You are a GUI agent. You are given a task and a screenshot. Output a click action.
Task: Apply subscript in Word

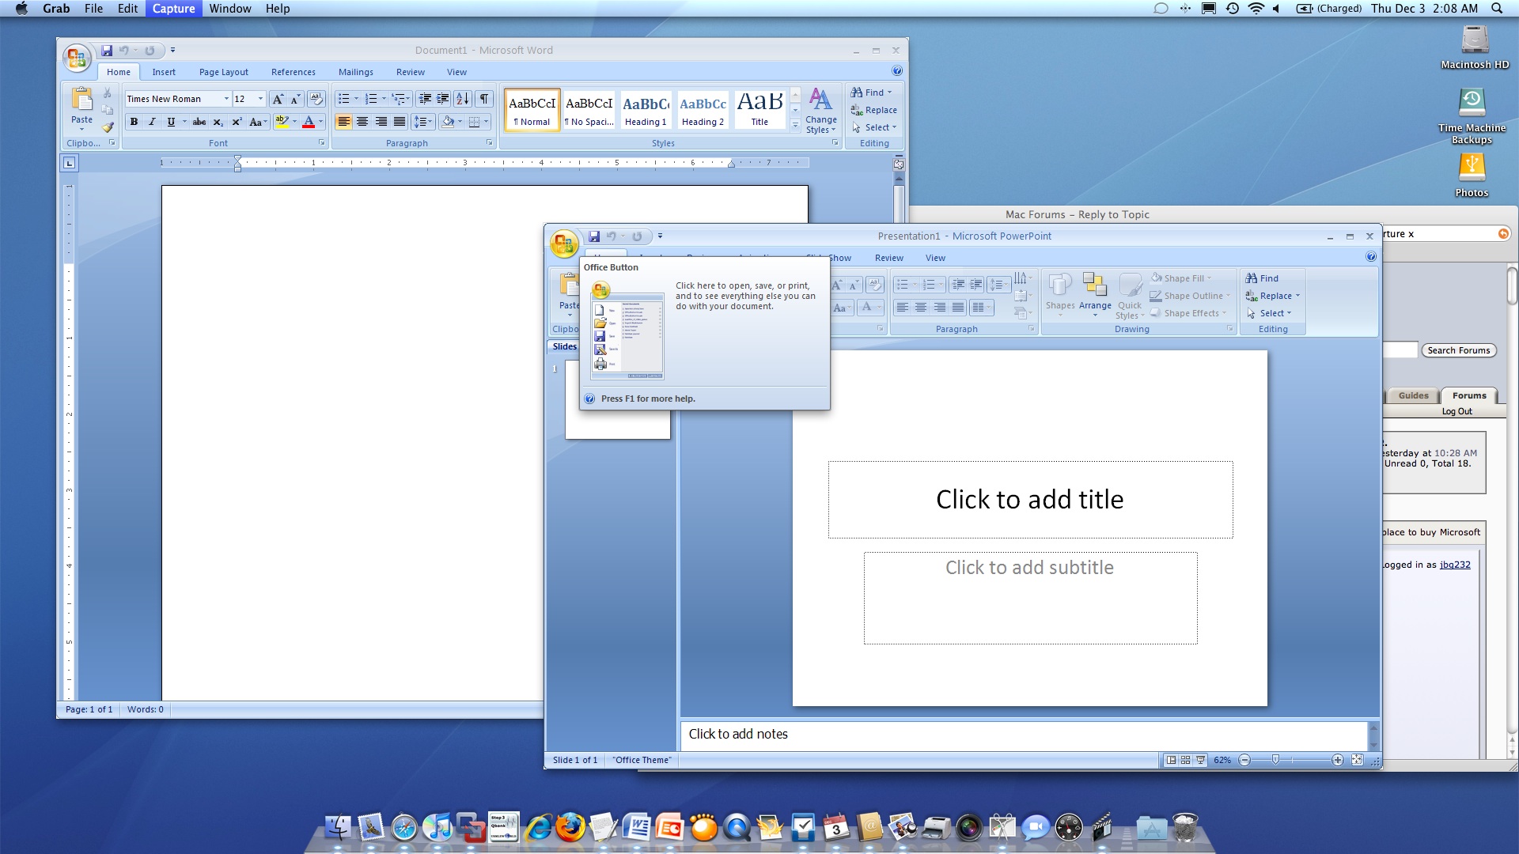coord(218,122)
